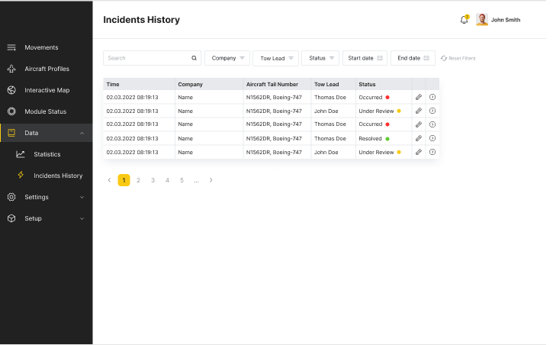Open the Company filter dropdown
Screen dimensions: 553x345
(x=227, y=58)
